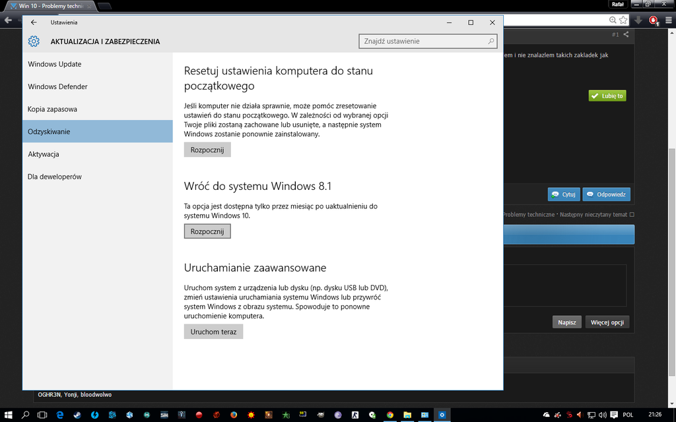This screenshot has width=676, height=422.
Task: Click Rozpocznij under Wróć do systemu Windows 8.1
Action: point(207,231)
